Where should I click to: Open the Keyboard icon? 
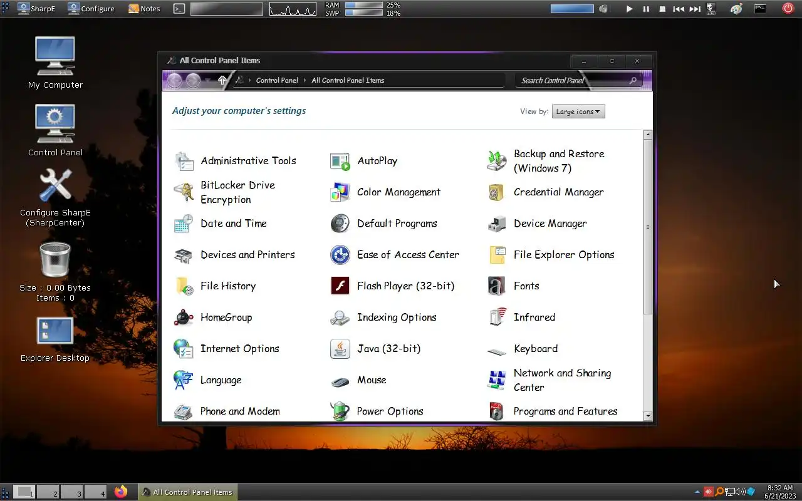[497, 351]
